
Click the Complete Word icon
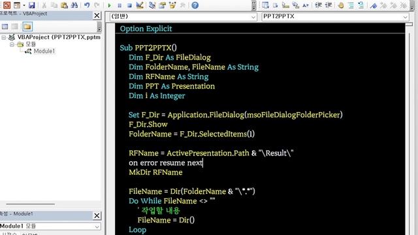click(306, 5)
